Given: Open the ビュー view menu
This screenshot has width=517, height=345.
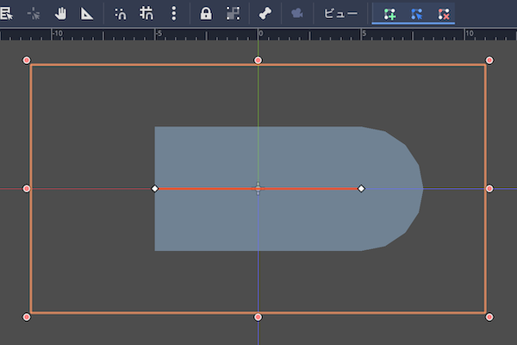Looking at the screenshot, I should pyautogui.click(x=340, y=14).
